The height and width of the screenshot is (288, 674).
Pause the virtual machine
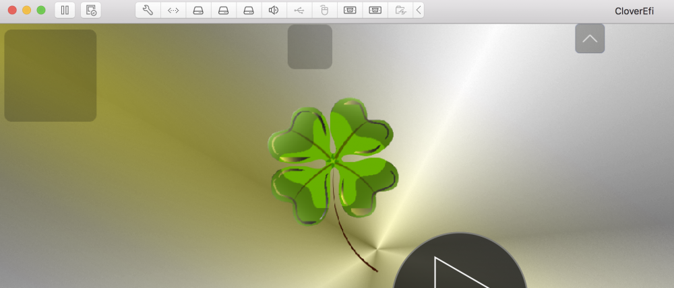[65, 10]
